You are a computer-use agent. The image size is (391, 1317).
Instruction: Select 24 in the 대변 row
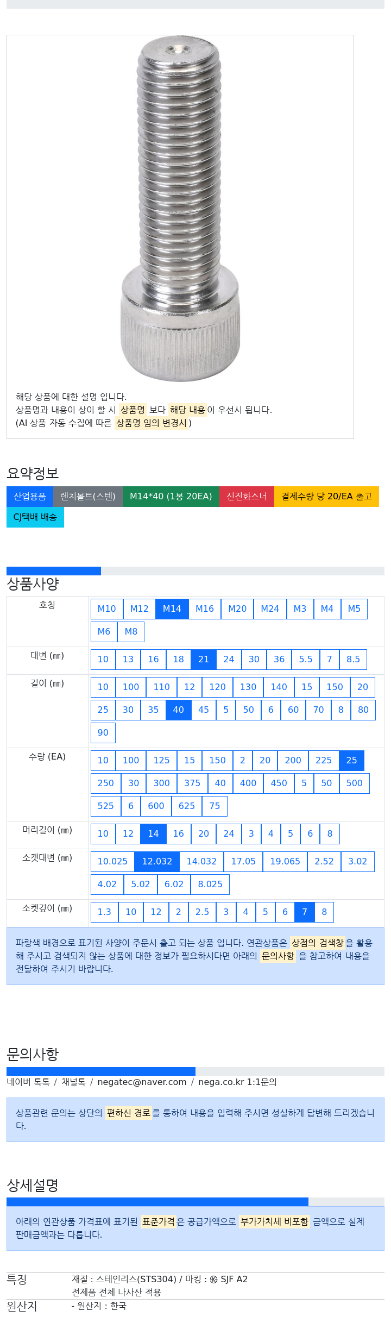(229, 660)
